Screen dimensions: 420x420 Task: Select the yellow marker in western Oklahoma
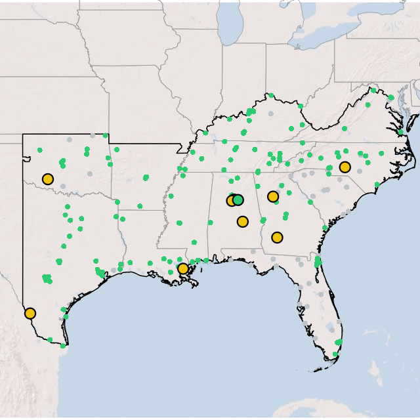coord(48,179)
